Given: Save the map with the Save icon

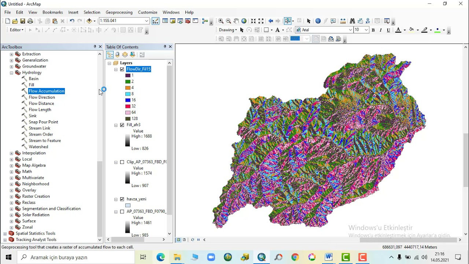Looking at the screenshot, I should pyautogui.click(x=23, y=21).
